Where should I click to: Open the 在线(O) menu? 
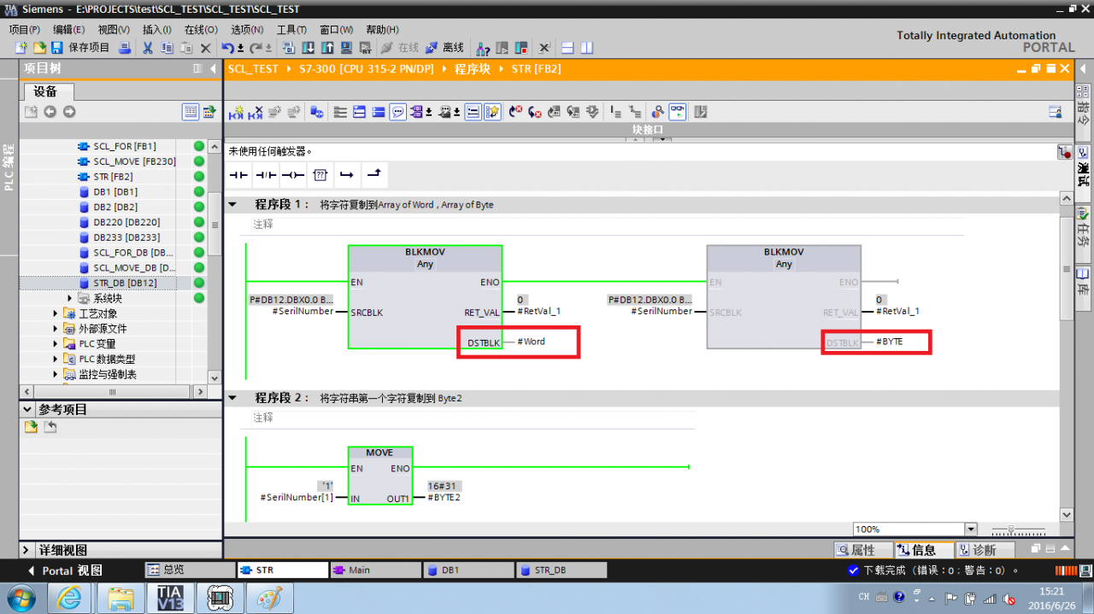click(201, 29)
